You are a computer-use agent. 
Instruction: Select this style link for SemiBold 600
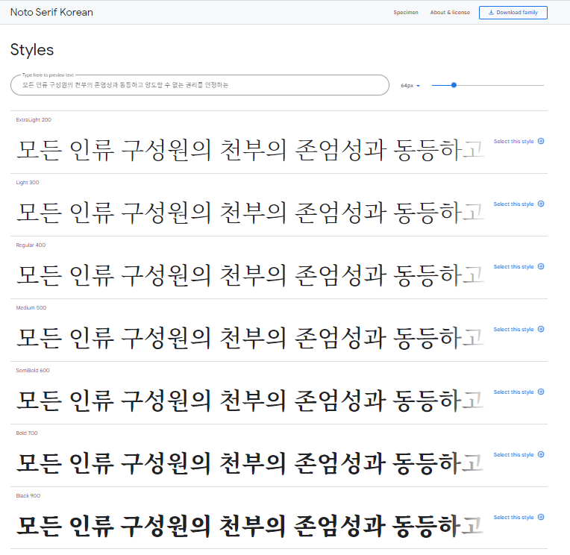[x=513, y=392]
